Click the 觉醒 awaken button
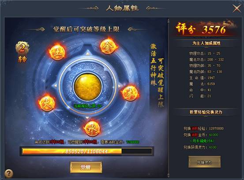 pos(86,167)
